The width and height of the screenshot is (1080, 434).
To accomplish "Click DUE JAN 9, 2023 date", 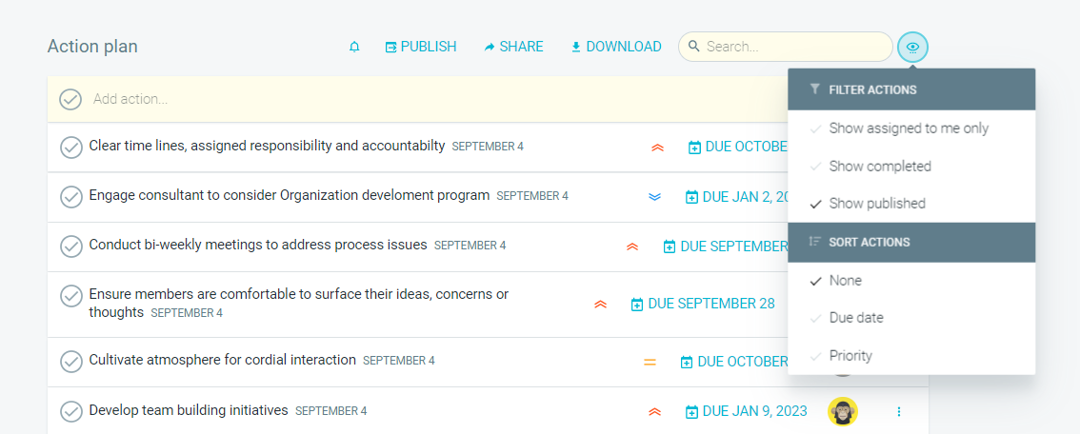I will [x=746, y=412].
